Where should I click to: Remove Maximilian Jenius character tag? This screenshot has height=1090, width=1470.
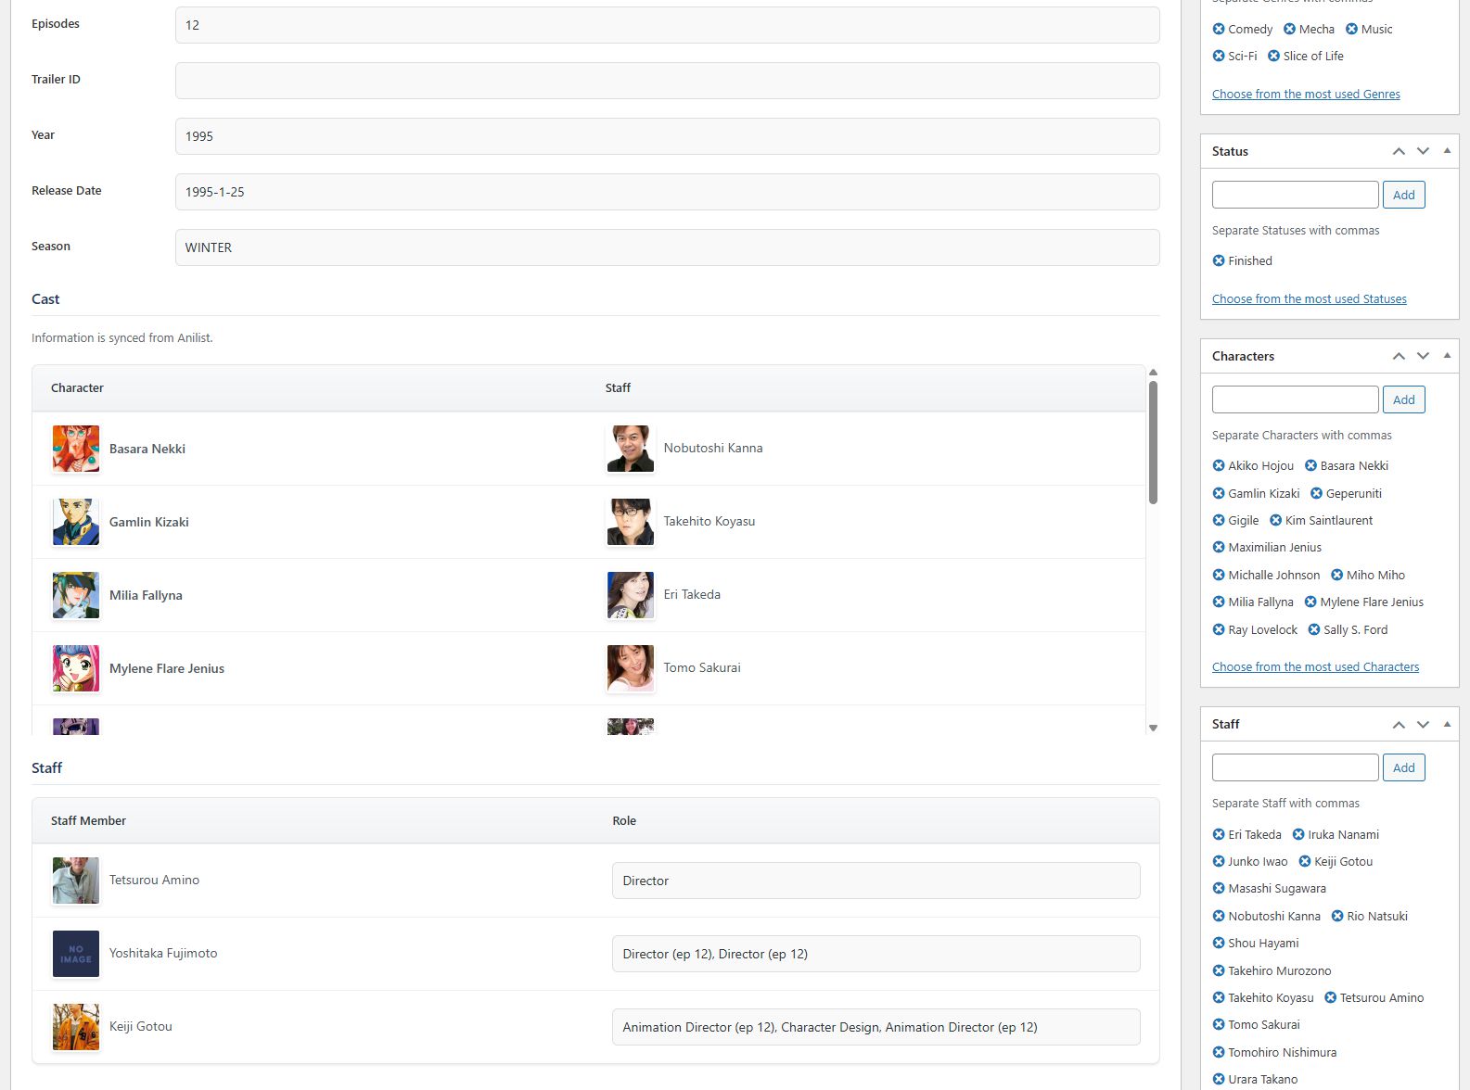1219,547
